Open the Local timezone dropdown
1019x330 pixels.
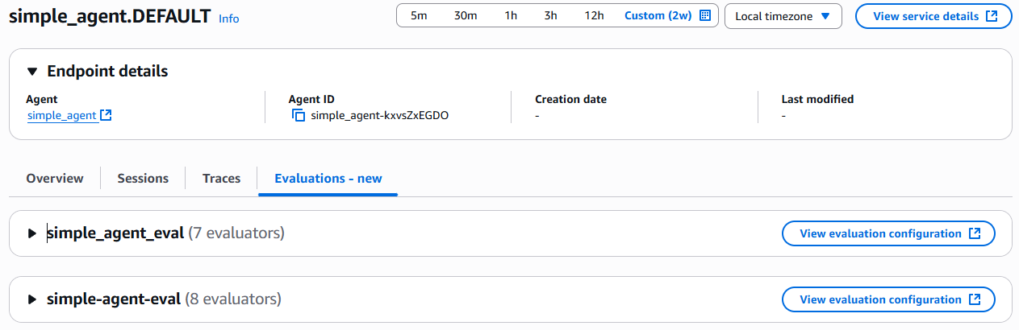click(x=783, y=16)
